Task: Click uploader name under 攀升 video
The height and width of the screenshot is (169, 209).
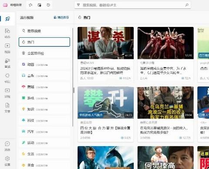Action: (x=86, y=123)
